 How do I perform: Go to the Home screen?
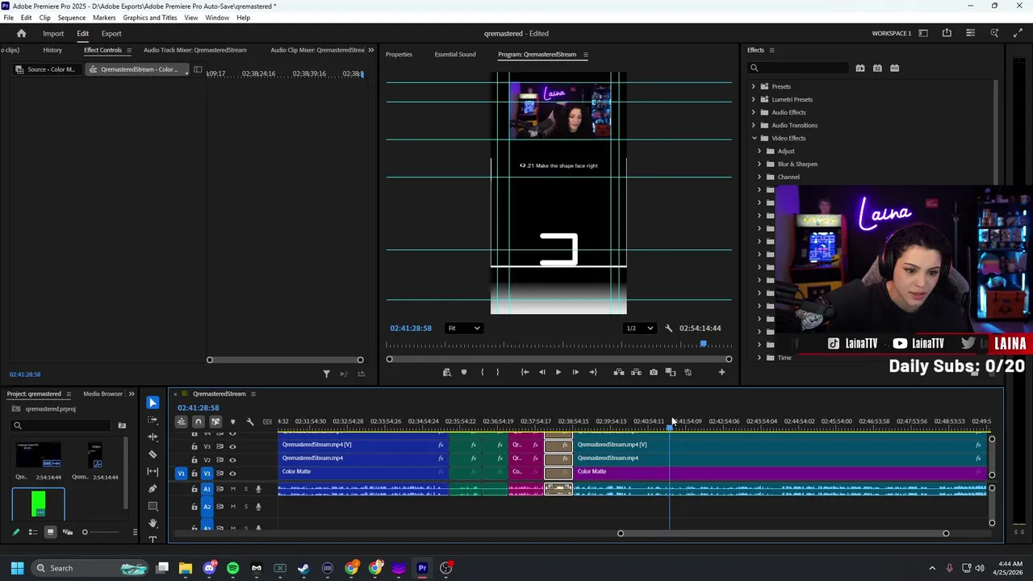tap(22, 33)
